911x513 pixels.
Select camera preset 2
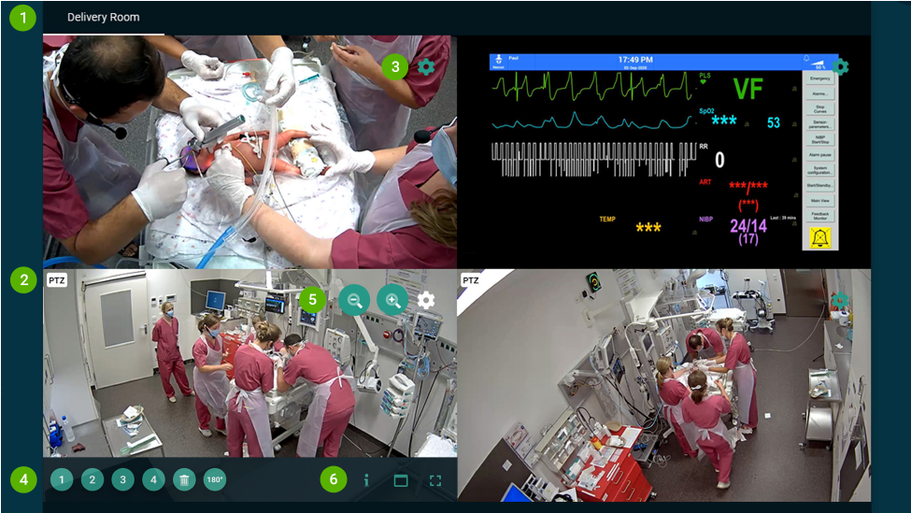click(93, 480)
